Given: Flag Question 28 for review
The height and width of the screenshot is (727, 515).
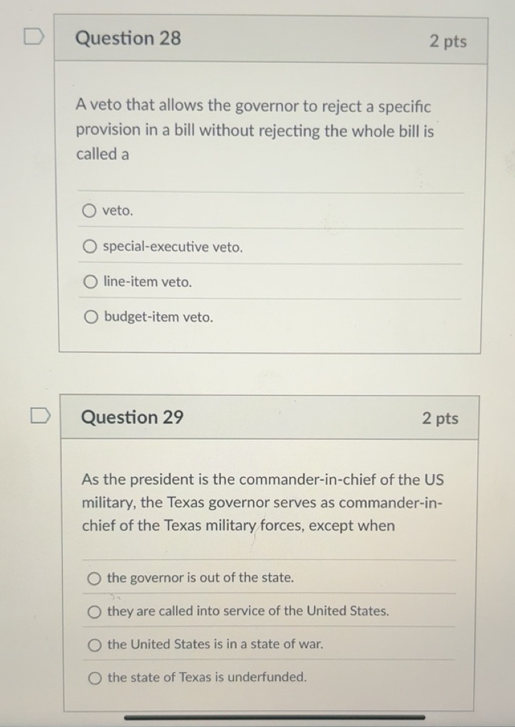Looking at the screenshot, I should tap(32, 38).
